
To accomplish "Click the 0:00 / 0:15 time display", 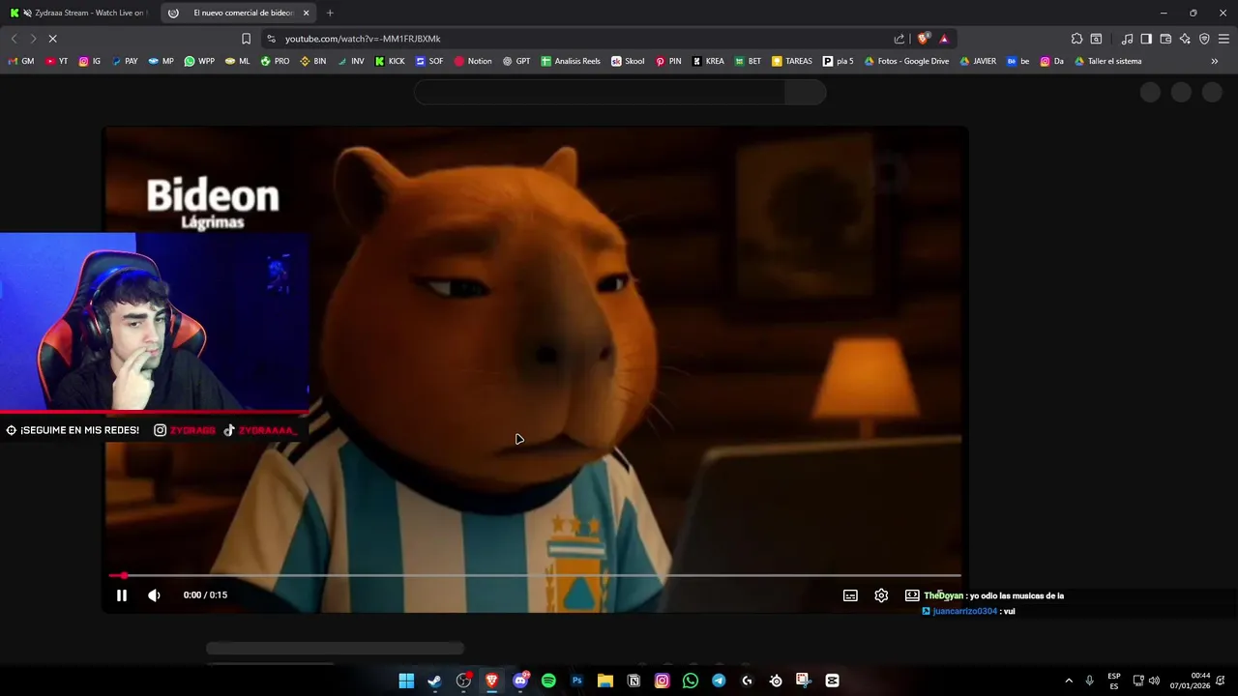I will pos(205,595).
